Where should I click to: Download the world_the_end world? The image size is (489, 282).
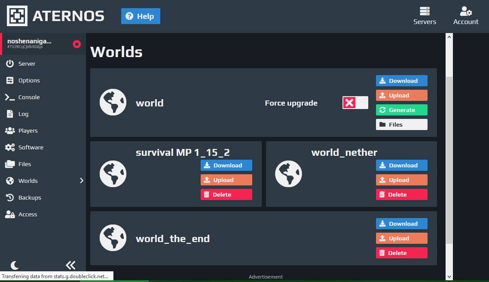pyautogui.click(x=402, y=224)
